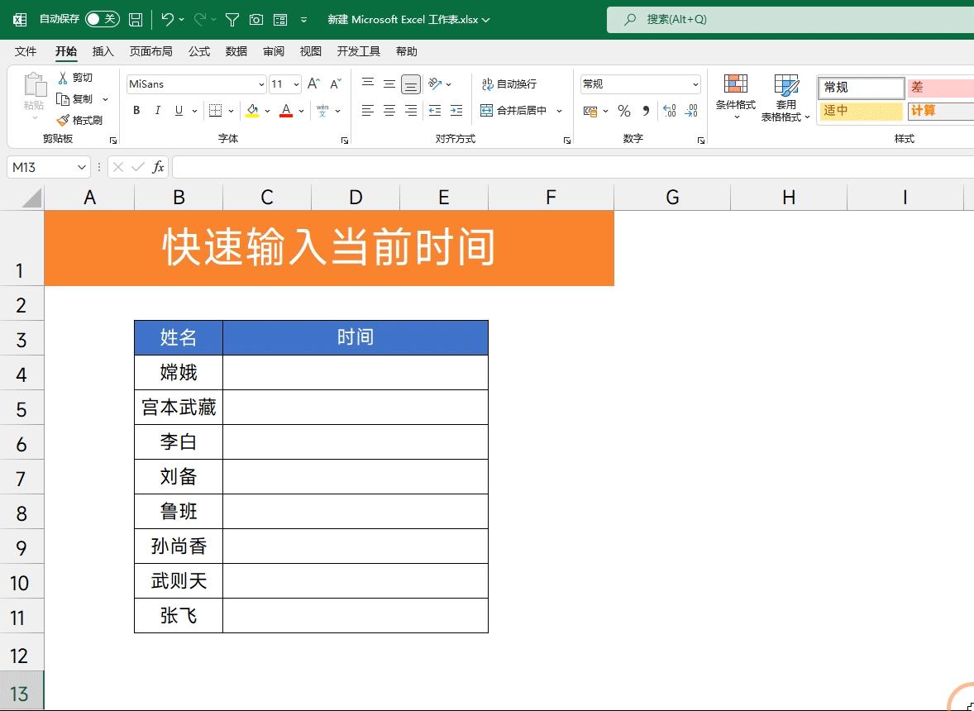This screenshot has width=974, height=711.
Task: Select the cell containing 宫本武藏
Action: [x=178, y=407]
